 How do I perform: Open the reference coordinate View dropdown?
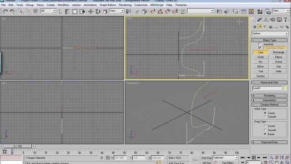[x=116, y=11]
